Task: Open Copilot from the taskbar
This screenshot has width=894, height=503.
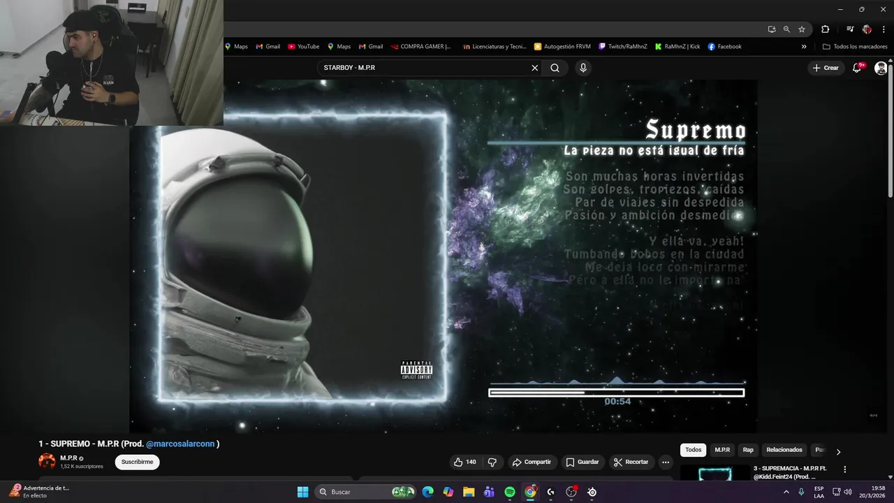Action: point(448,492)
